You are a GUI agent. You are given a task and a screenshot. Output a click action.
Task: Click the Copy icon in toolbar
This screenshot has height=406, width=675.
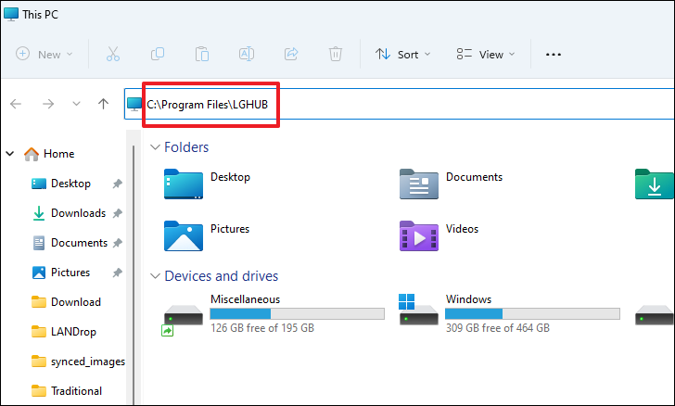pos(158,55)
